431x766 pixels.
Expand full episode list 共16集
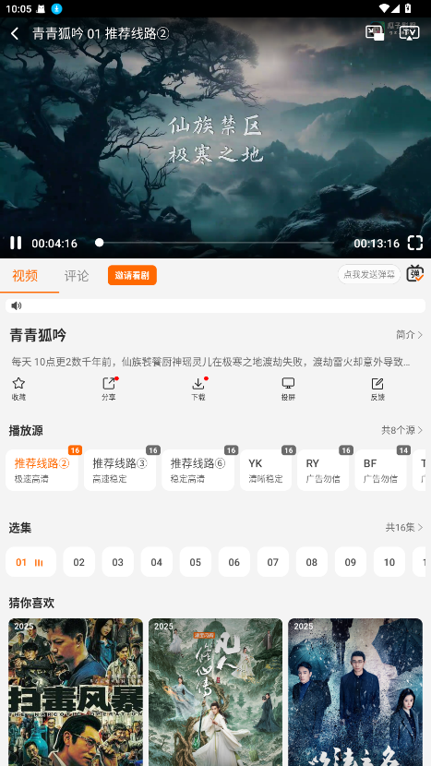pyautogui.click(x=404, y=527)
